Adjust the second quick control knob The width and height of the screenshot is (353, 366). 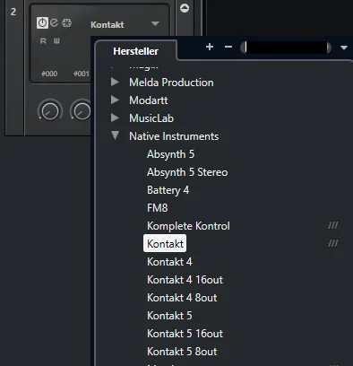coord(81,110)
